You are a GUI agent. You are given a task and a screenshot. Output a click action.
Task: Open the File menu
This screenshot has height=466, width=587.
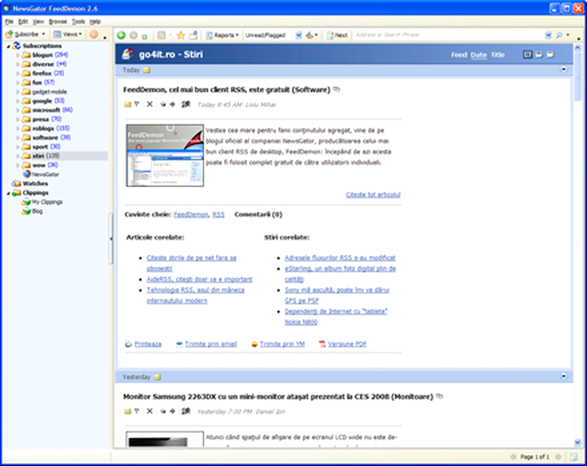pyautogui.click(x=9, y=22)
